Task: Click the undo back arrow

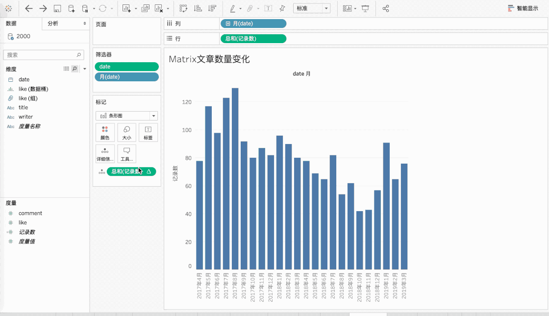Action: (29, 8)
